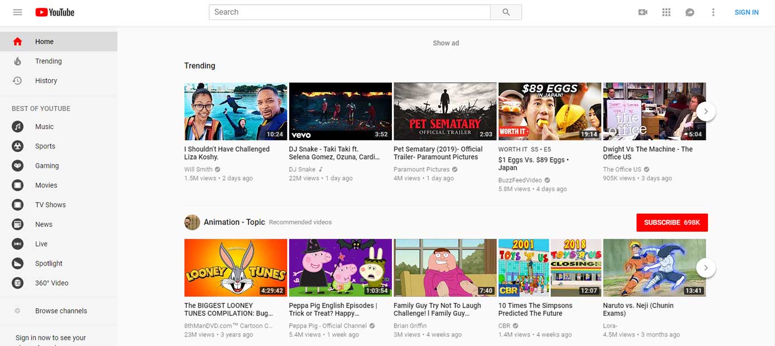Open News in the sidebar
The width and height of the screenshot is (775, 346).
click(59, 224)
